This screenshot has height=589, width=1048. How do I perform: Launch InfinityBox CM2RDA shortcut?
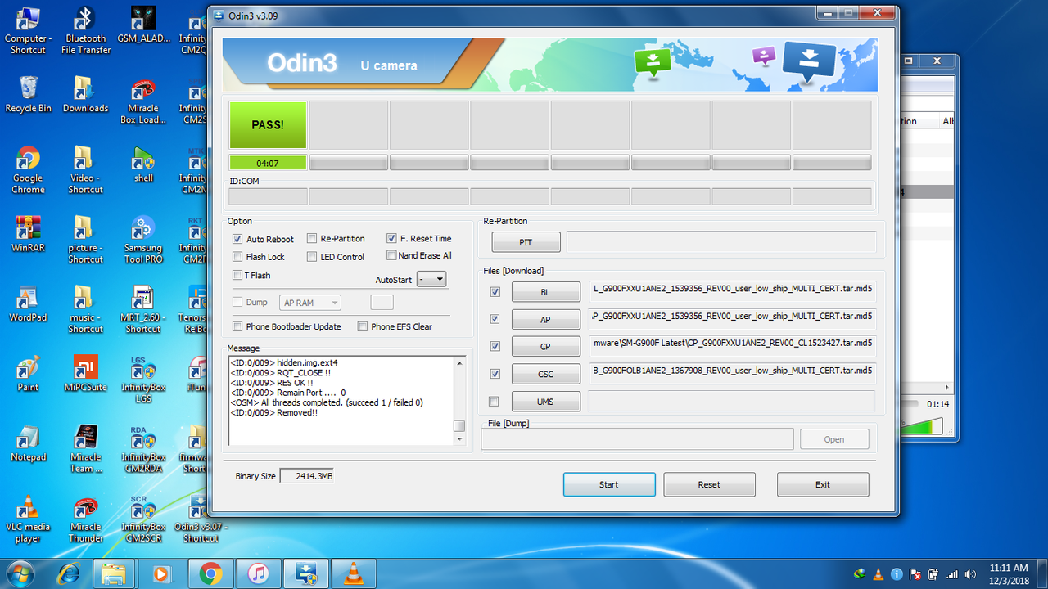143,450
